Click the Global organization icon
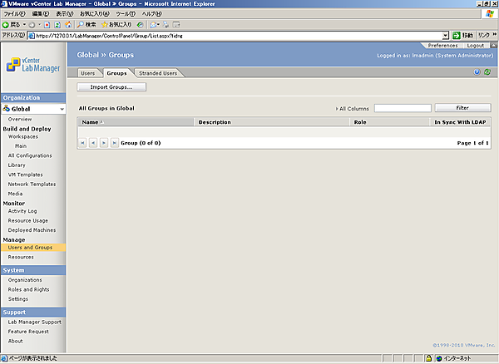 tap(7, 109)
